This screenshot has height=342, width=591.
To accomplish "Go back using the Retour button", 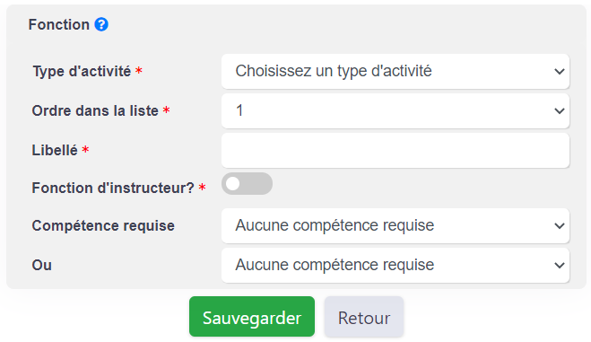I will tap(364, 316).
